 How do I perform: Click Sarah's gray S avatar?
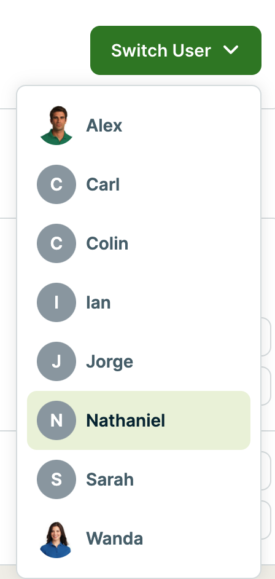56,479
